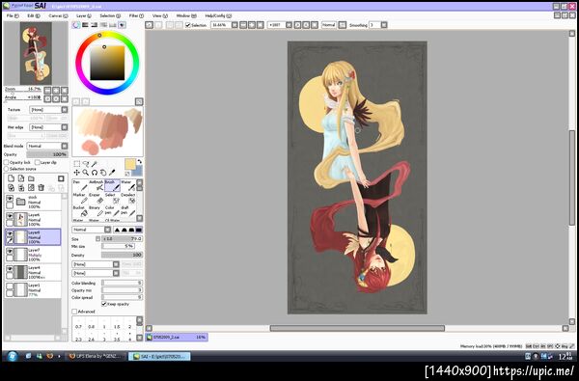This screenshot has height=381, width=579.
Task: Hide the stock folder layer eye
Action: pos(10,199)
